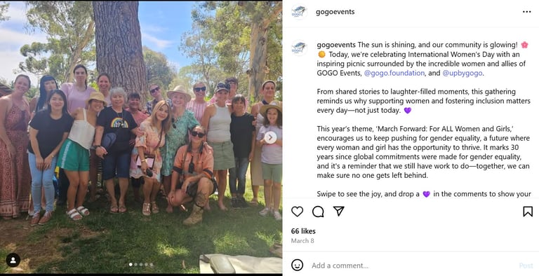This screenshot has width=539, height=276.
Task: Visit the @upbygogo mention
Action: point(463,73)
